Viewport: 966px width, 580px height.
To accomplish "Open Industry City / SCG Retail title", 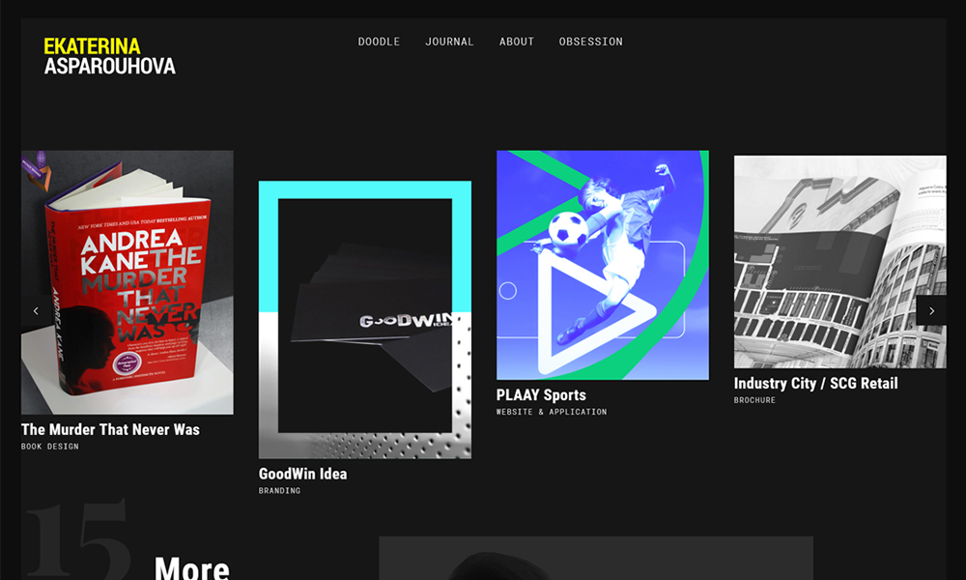I will (x=815, y=383).
